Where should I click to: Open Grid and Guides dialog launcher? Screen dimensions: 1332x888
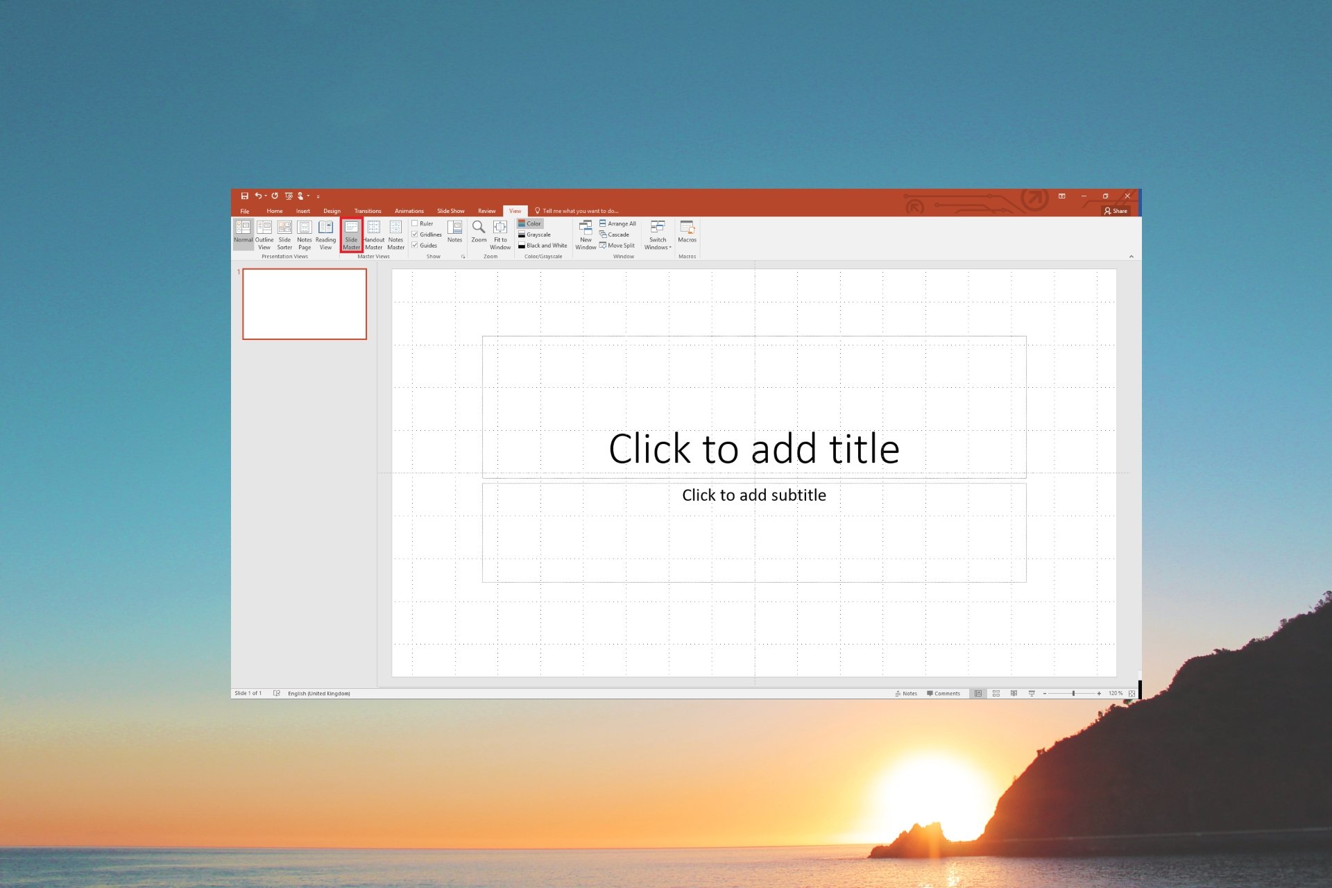(463, 257)
